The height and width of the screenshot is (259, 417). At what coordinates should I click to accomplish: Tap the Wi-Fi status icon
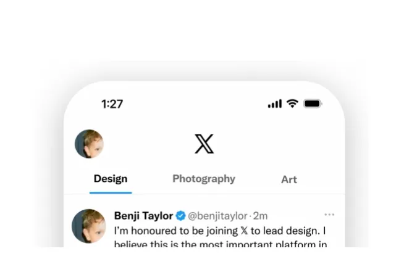pos(292,104)
